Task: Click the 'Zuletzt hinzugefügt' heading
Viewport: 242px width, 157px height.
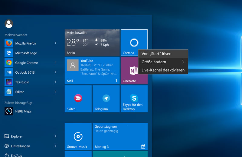Action: click(18, 103)
